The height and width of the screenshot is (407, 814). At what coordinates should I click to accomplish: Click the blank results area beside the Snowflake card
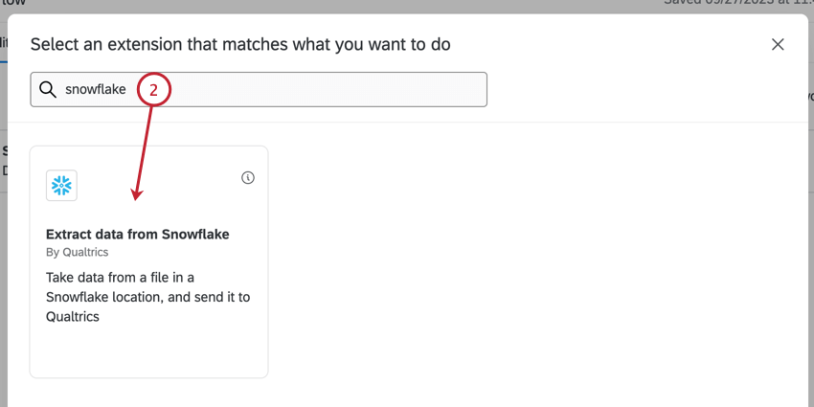(x=536, y=259)
